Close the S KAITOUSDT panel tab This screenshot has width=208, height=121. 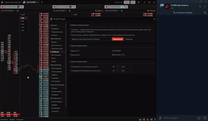[x=74, y=7]
